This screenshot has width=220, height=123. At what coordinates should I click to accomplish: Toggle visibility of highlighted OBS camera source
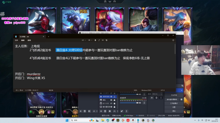click(111, 96)
